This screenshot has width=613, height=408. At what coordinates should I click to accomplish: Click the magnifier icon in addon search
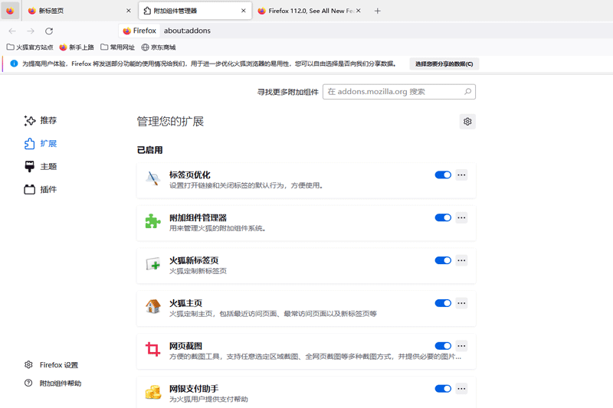467,92
